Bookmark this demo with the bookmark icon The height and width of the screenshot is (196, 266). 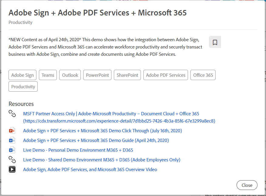coord(215,42)
